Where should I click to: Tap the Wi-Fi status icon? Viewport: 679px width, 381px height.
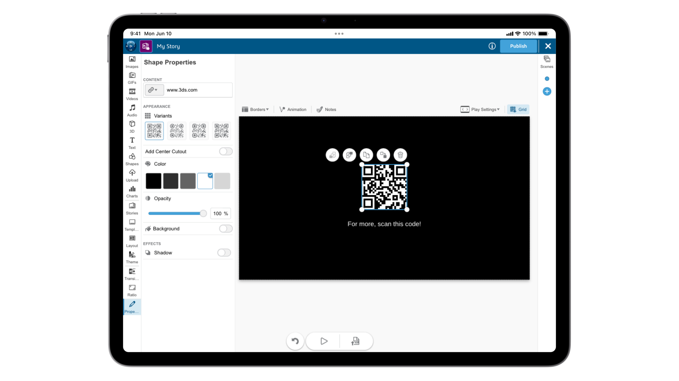(518, 34)
